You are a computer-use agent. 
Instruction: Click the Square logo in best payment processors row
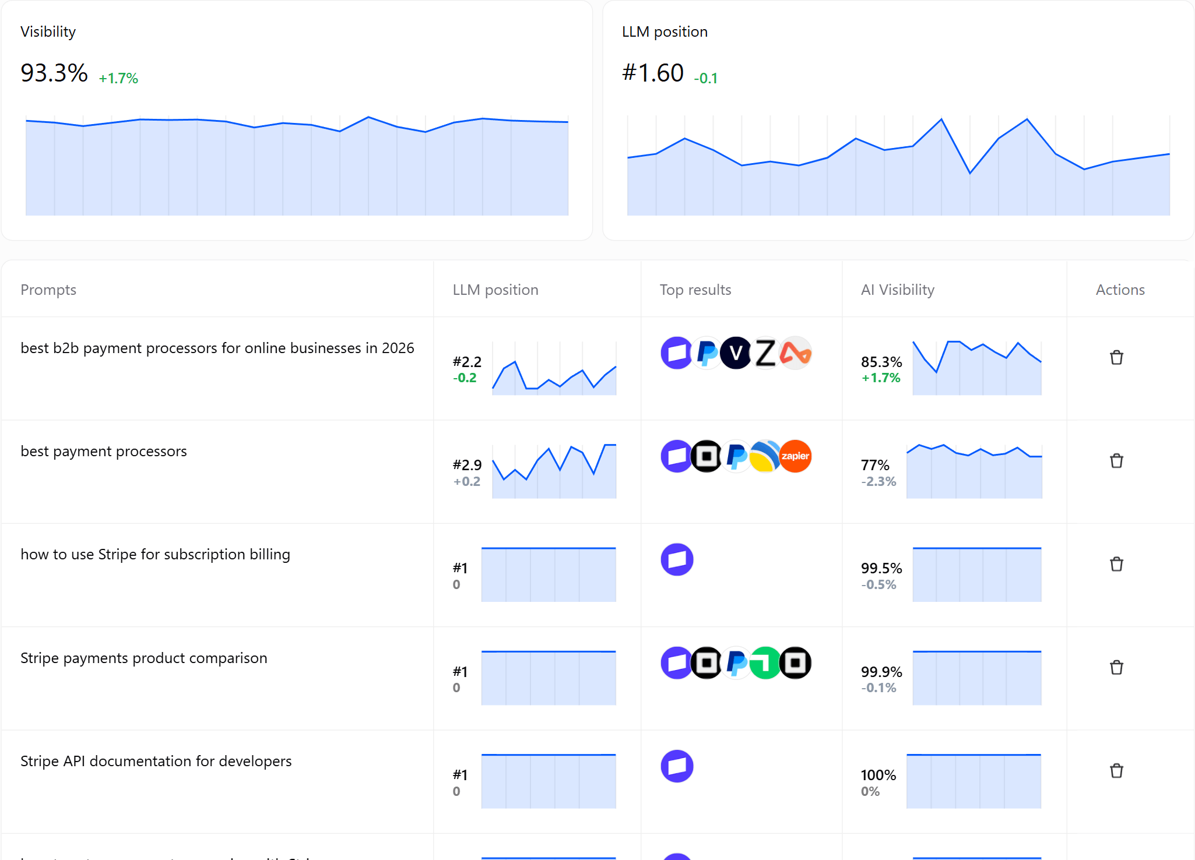click(707, 456)
